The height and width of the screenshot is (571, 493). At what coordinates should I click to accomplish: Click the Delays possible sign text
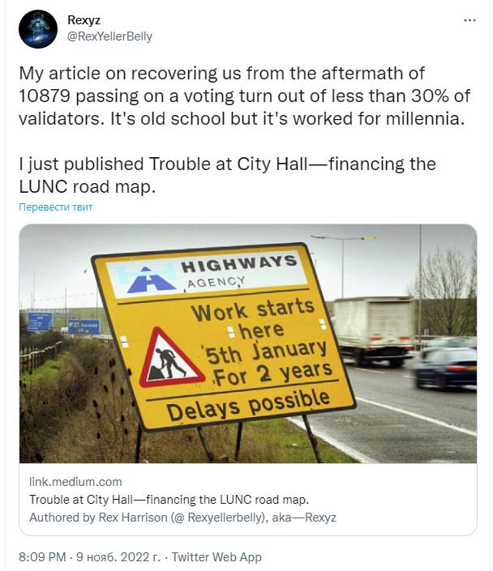pos(249,404)
